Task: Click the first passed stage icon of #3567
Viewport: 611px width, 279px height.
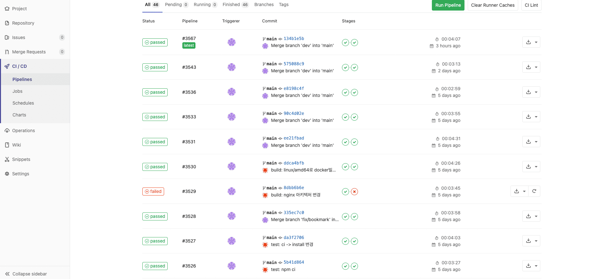Action: point(345,43)
